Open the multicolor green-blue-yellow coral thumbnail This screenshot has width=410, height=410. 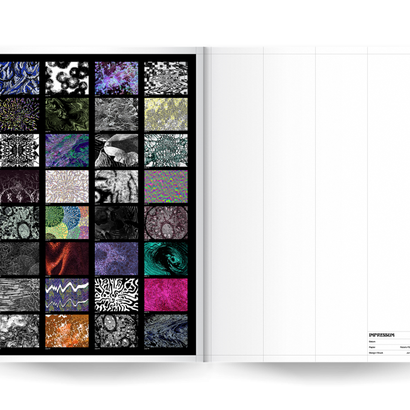tap(67, 223)
